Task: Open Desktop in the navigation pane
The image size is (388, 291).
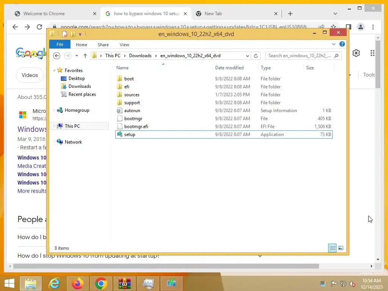Action: (x=77, y=78)
